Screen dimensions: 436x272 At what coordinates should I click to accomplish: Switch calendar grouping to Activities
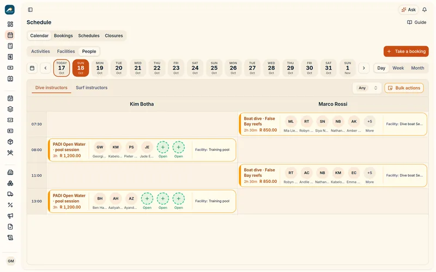tap(40, 51)
